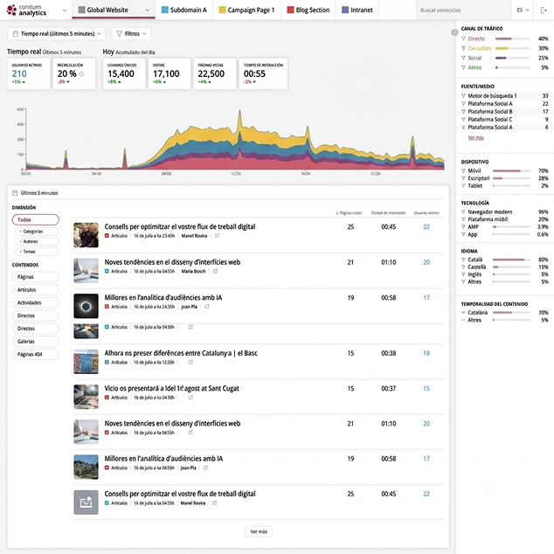Viewport: 554px width, 554px height.
Task: Select the Todos dimension option
Action: (x=35, y=219)
